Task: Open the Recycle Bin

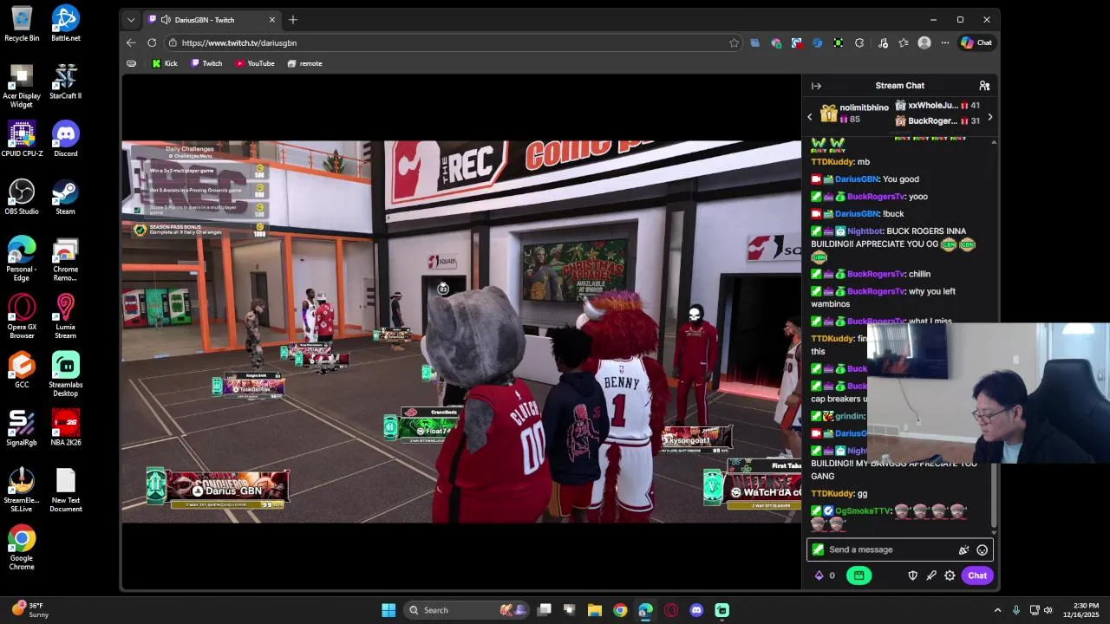Action: 22,23
